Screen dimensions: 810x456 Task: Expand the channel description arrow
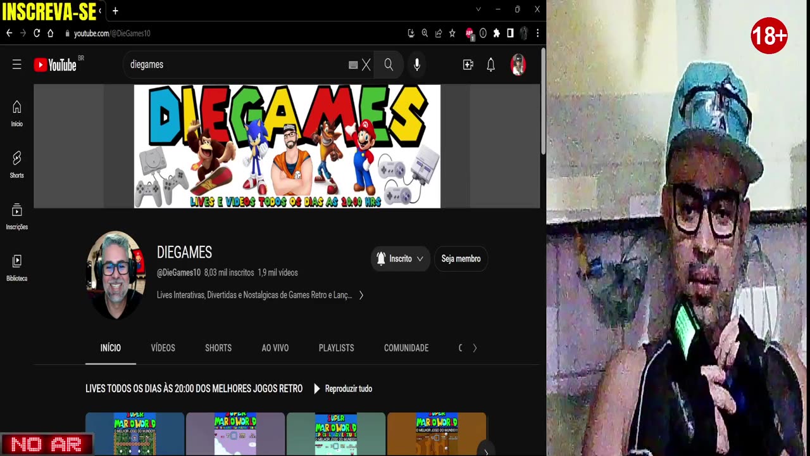(x=361, y=295)
